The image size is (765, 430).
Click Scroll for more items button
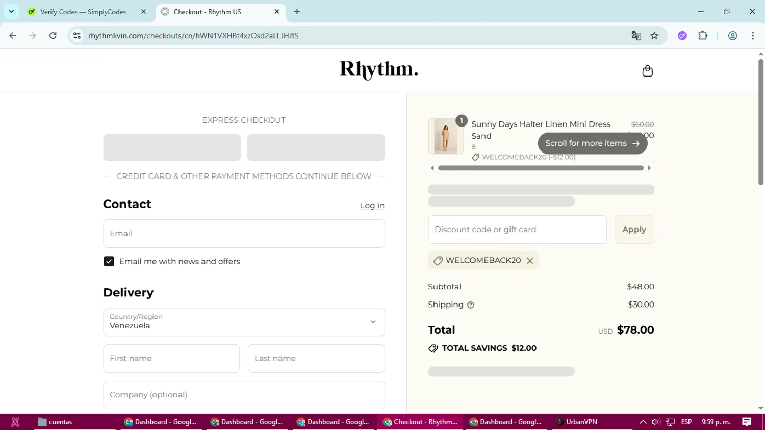pos(592,143)
